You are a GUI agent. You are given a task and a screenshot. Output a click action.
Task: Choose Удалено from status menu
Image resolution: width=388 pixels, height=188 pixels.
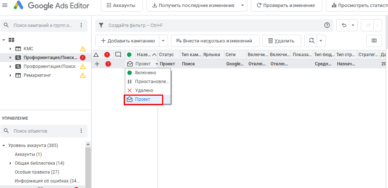pos(148,90)
